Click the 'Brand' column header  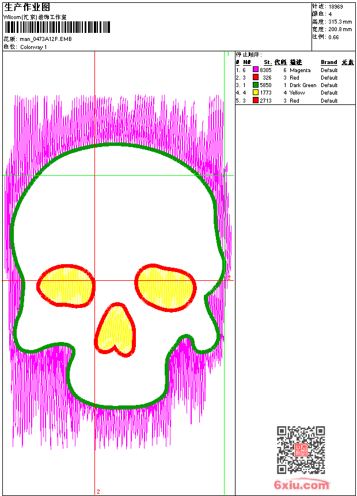[x=329, y=62]
